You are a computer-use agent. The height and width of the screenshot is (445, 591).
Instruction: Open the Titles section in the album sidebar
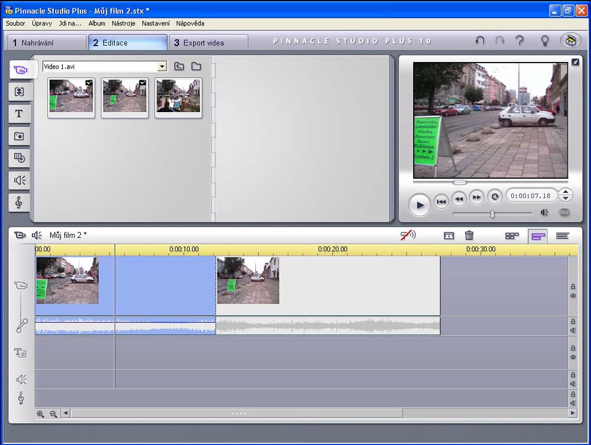click(x=19, y=113)
